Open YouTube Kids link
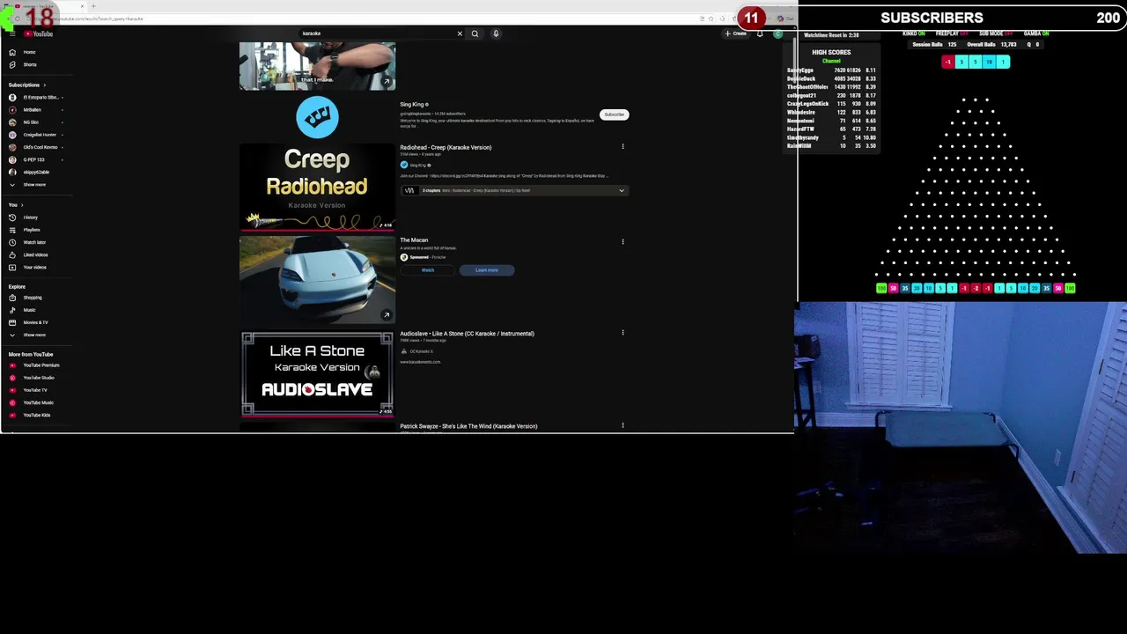 tap(36, 415)
